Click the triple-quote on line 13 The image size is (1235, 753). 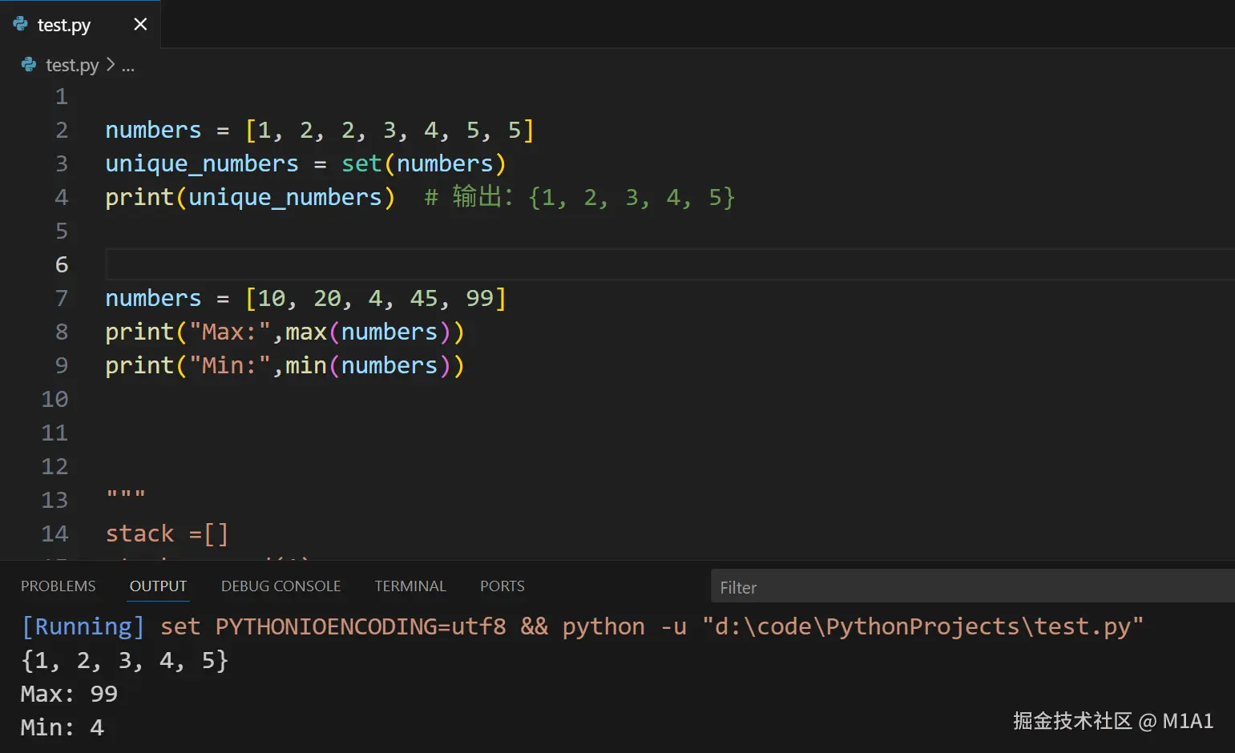point(126,495)
